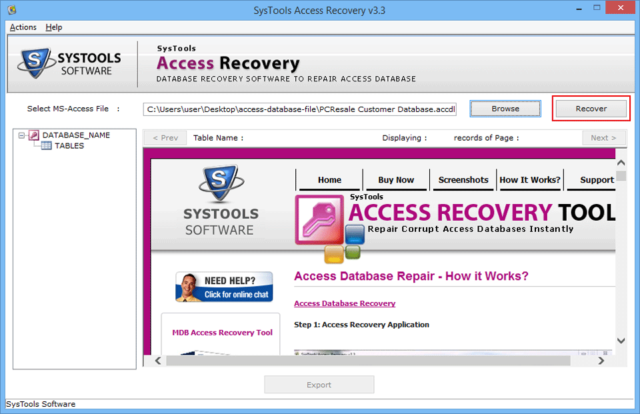
Task: Click the app icon in title bar
Action: click(12, 9)
